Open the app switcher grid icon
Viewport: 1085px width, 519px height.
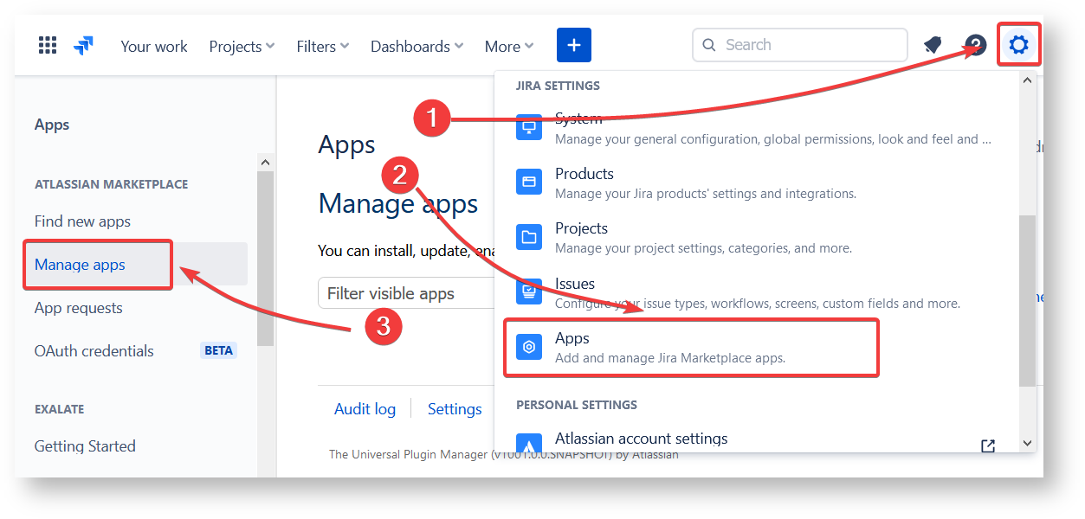pos(48,45)
